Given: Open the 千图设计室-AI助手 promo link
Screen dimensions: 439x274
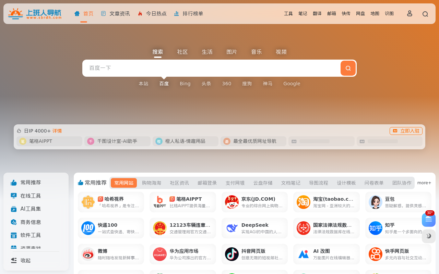Looking at the screenshot, I should click(x=117, y=141).
